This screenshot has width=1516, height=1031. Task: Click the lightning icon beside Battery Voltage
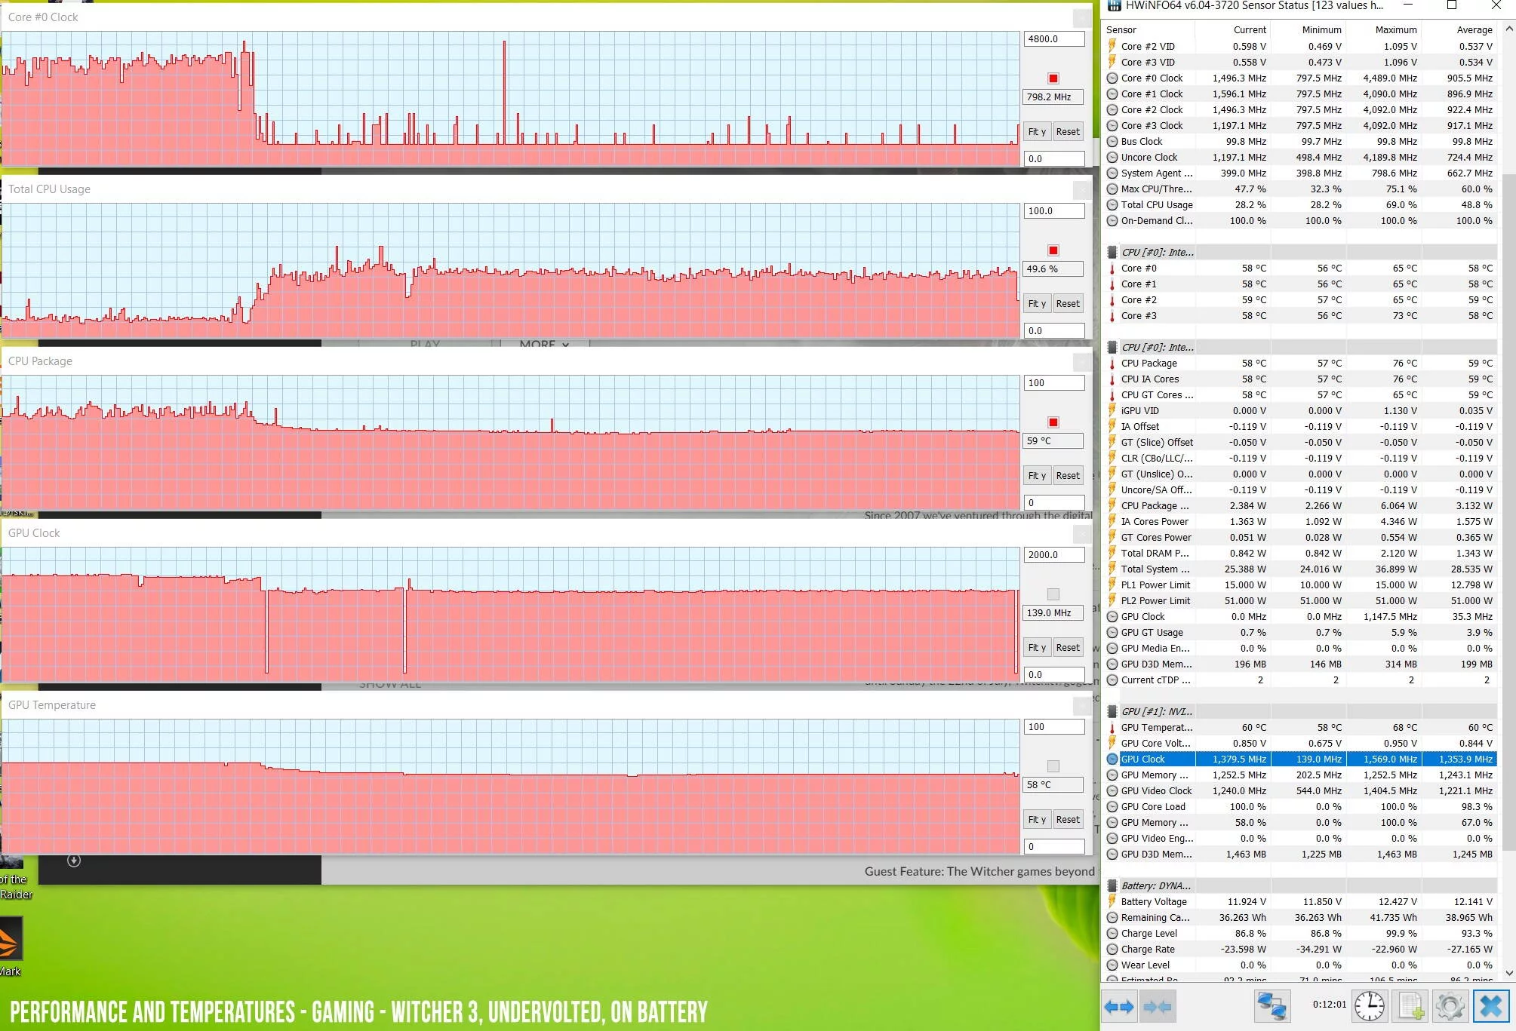click(1112, 901)
